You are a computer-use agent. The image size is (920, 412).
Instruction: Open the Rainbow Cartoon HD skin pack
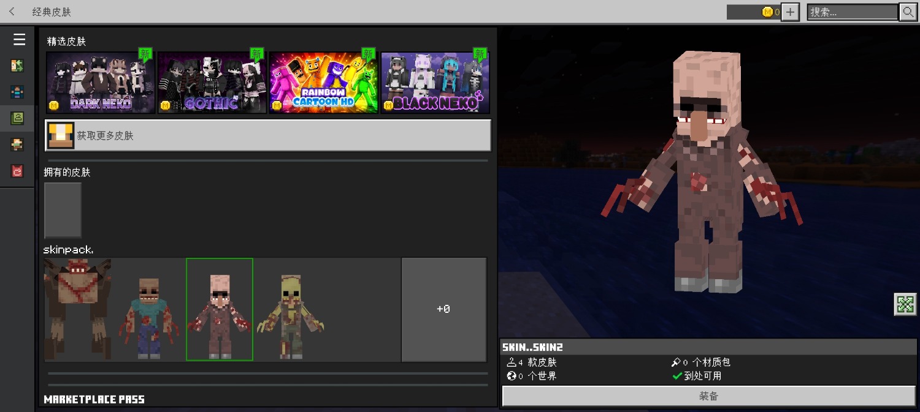(324, 82)
